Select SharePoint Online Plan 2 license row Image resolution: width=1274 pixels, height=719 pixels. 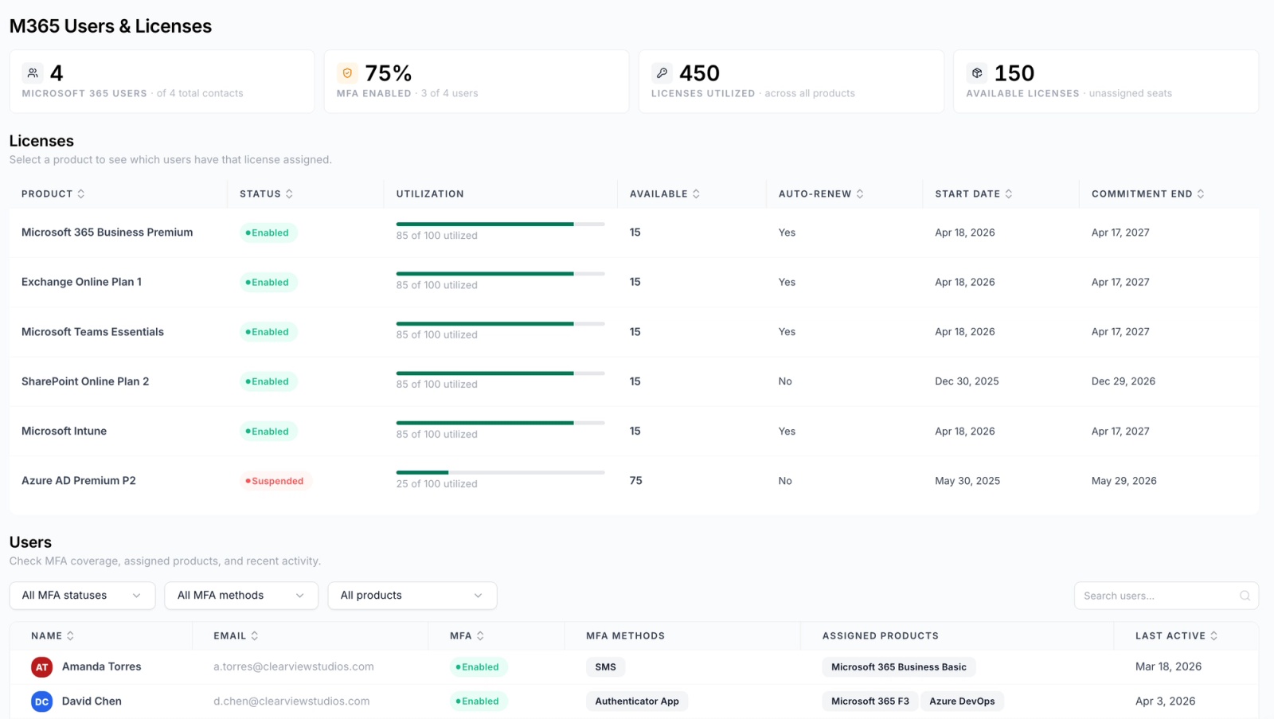click(x=634, y=381)
